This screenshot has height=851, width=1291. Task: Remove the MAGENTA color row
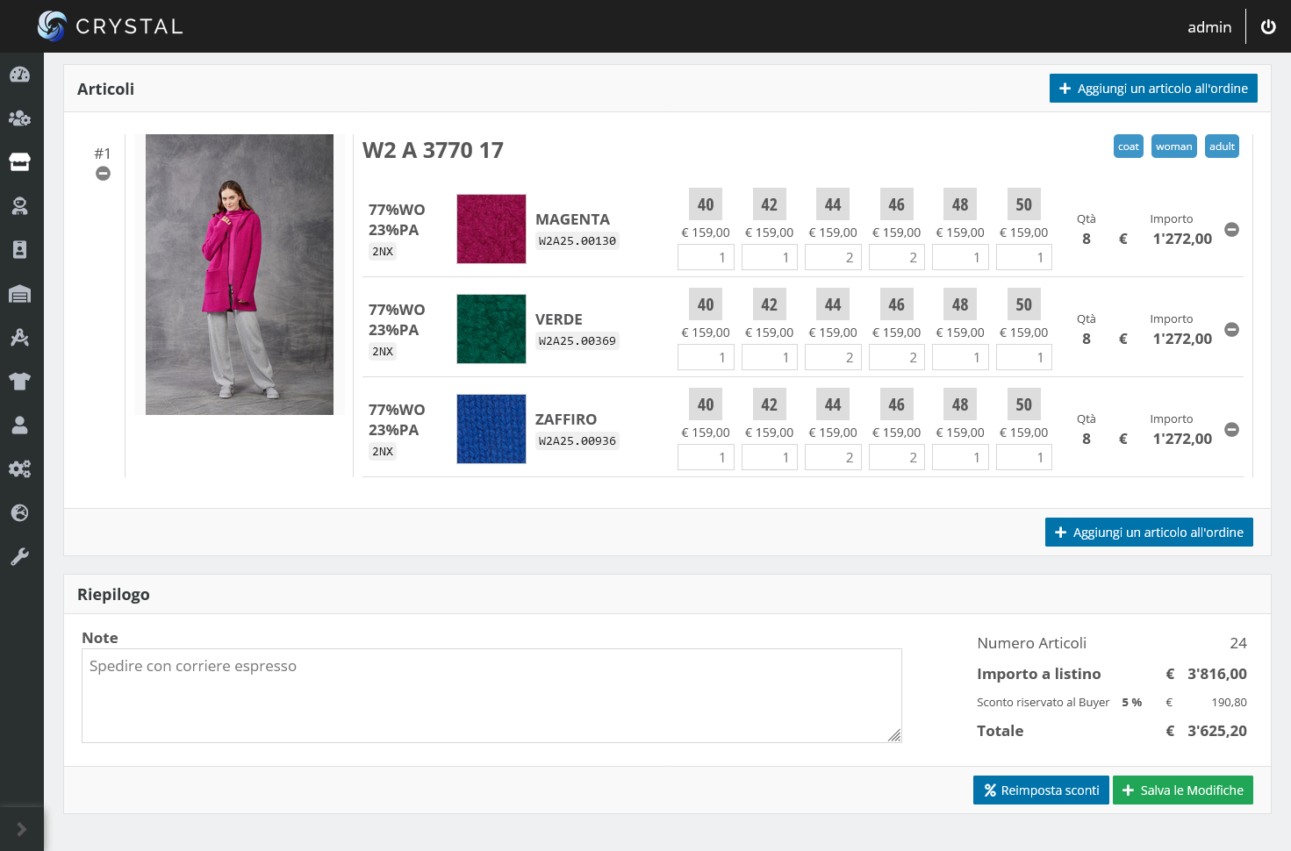[1231, 230]
